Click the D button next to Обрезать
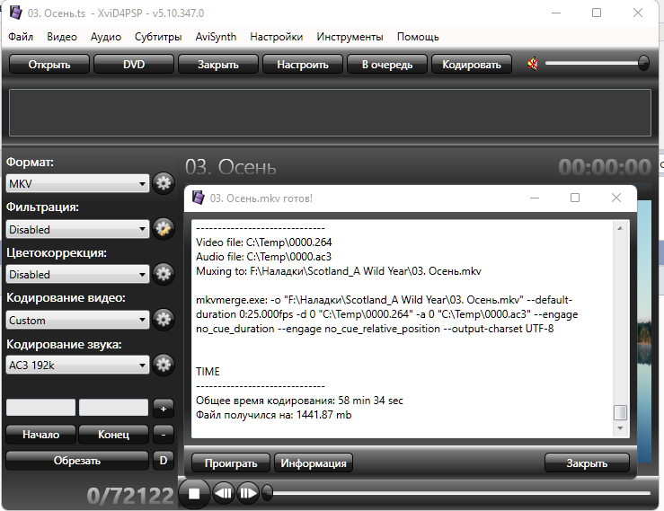664x511 pixels. 164,460
